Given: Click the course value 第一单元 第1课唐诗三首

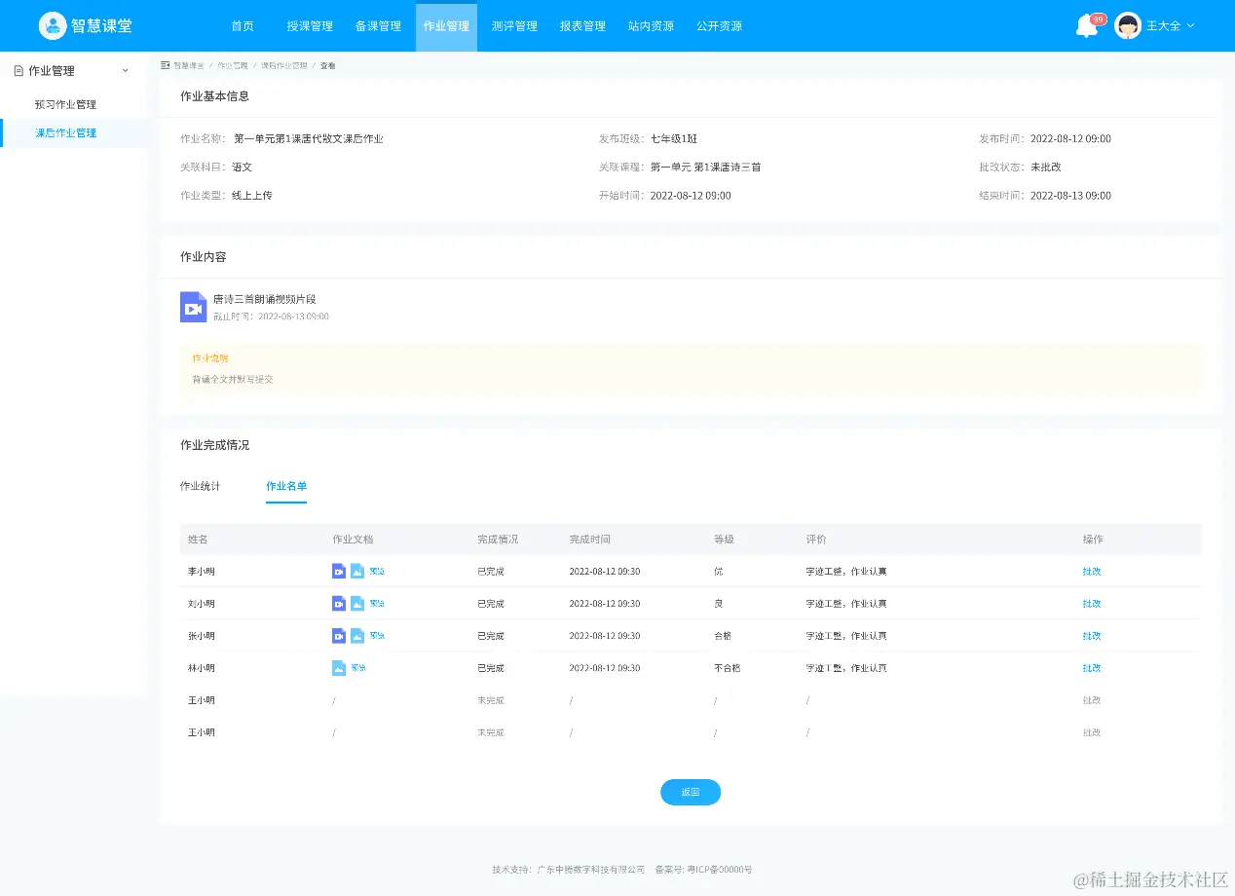Looking at the screenshot, I should point(706,168).
